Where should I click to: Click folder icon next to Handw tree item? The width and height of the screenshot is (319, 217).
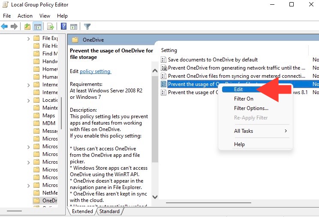(36, 61)
